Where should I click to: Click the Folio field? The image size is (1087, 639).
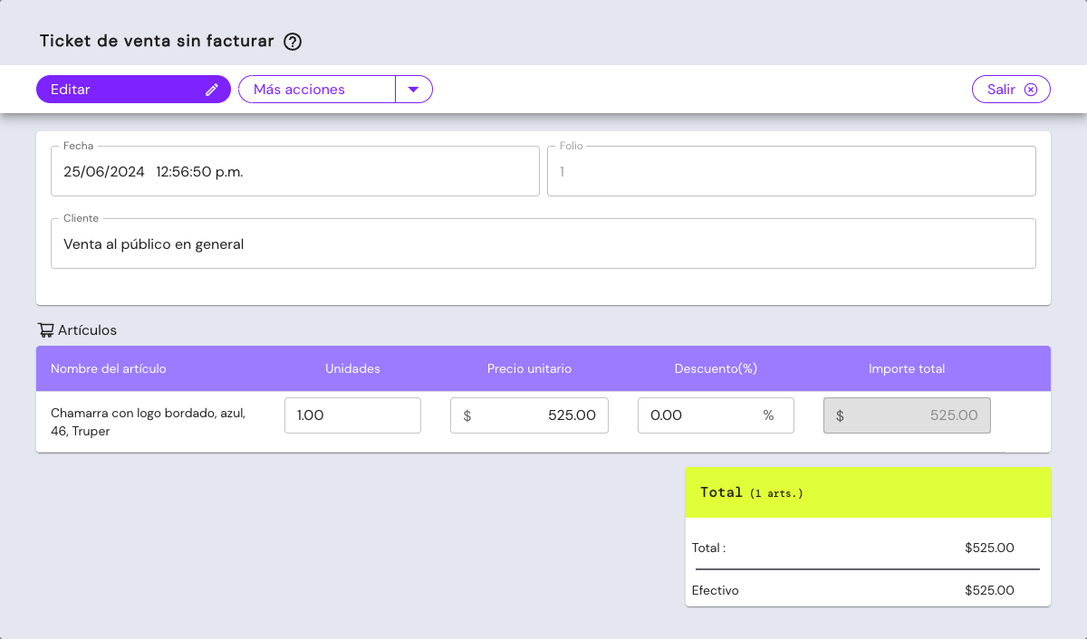point(791,171)
